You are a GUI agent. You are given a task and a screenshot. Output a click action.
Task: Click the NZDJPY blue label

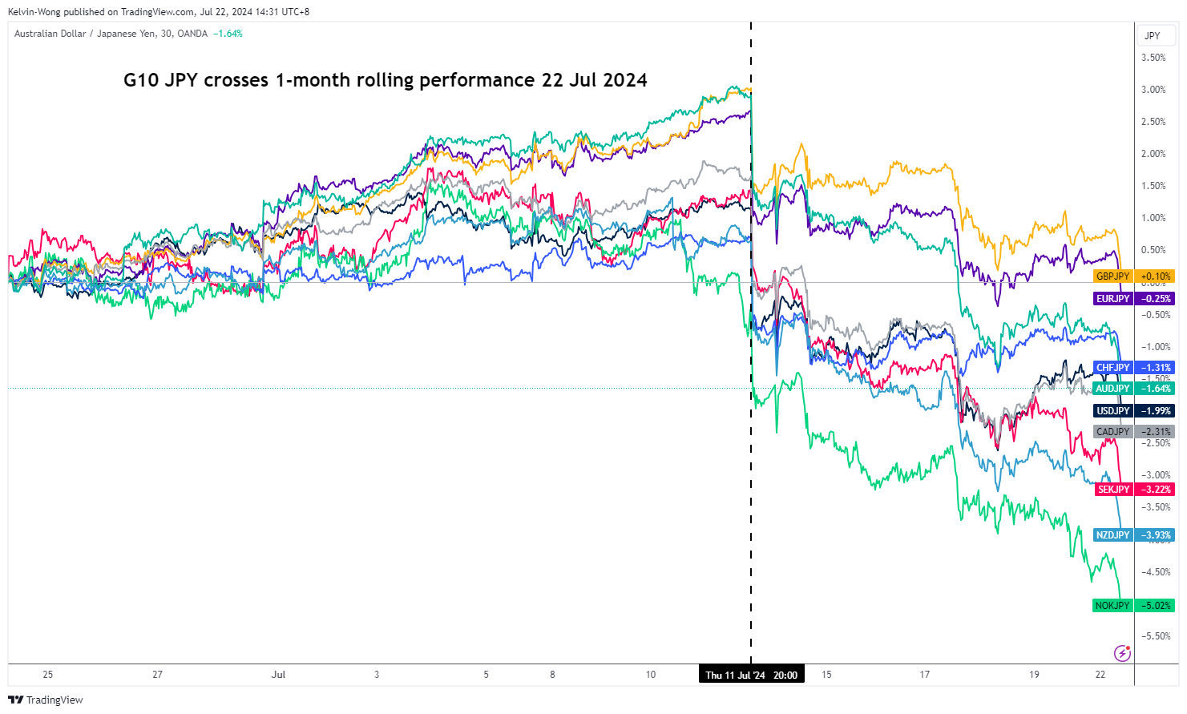click(1112, 535)
